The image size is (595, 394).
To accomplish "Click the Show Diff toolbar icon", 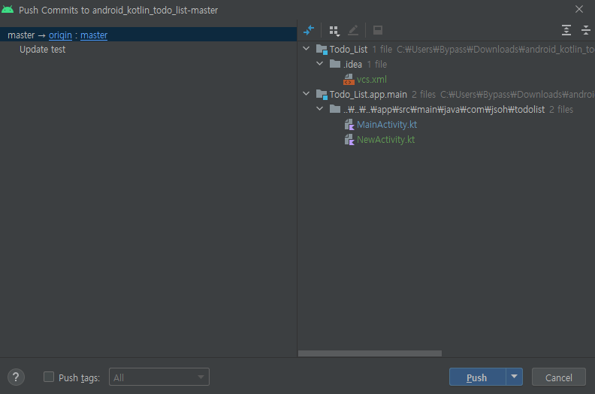I will tap(309, 30).
